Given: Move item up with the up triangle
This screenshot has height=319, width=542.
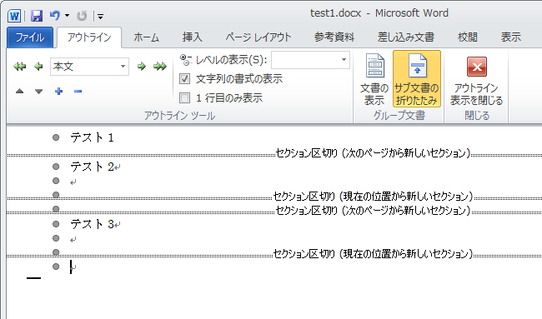Looking at the screenshot, I should pyautogui.click(x=20, y=91).
